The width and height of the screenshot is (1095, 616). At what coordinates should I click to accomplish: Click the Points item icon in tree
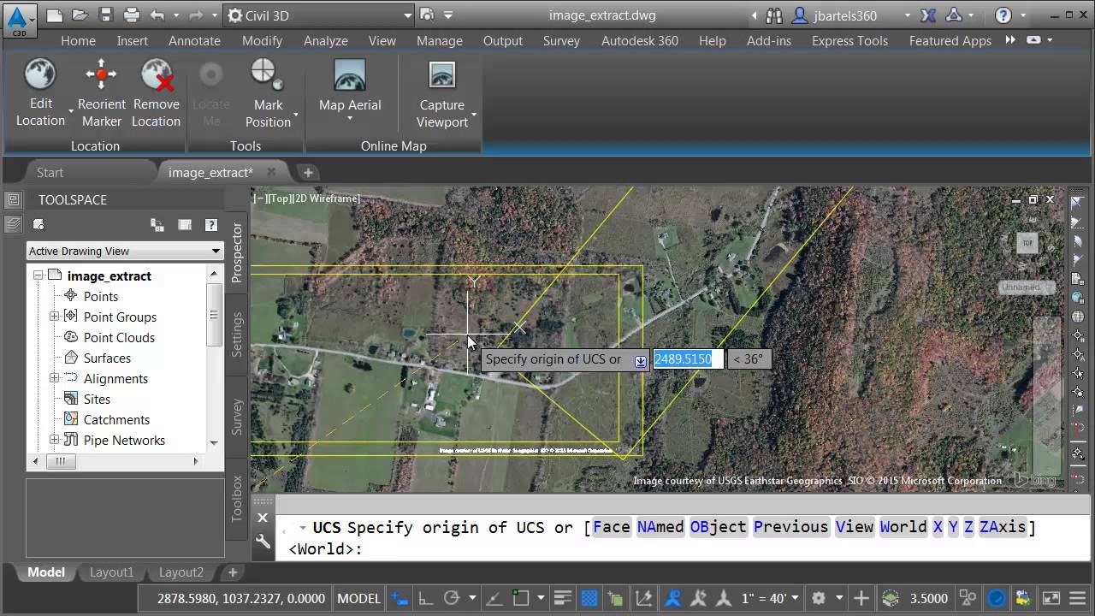tap(71, 296)
